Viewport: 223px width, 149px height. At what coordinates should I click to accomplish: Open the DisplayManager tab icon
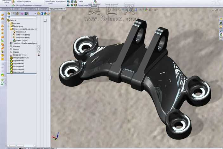click(27, 14)
